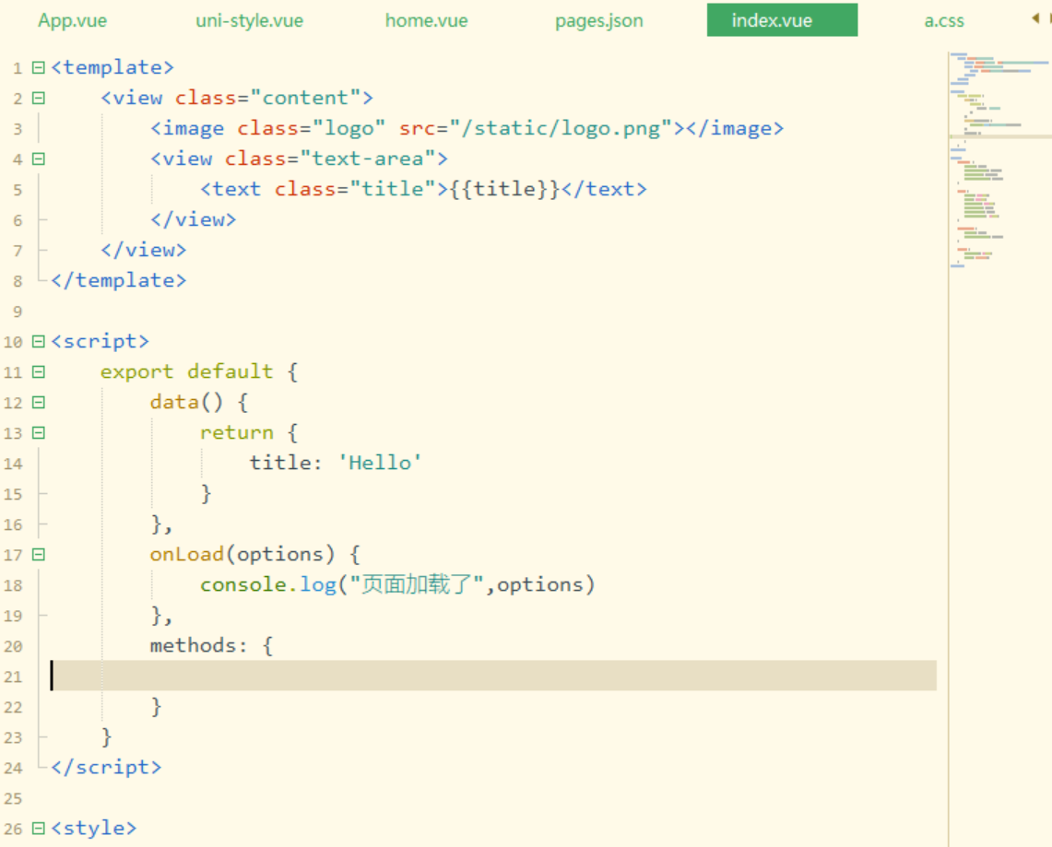Viewport: 1052px width, 847px height.
Task: Click the {{title}} expression on line 5
Action: pos(504,189)
